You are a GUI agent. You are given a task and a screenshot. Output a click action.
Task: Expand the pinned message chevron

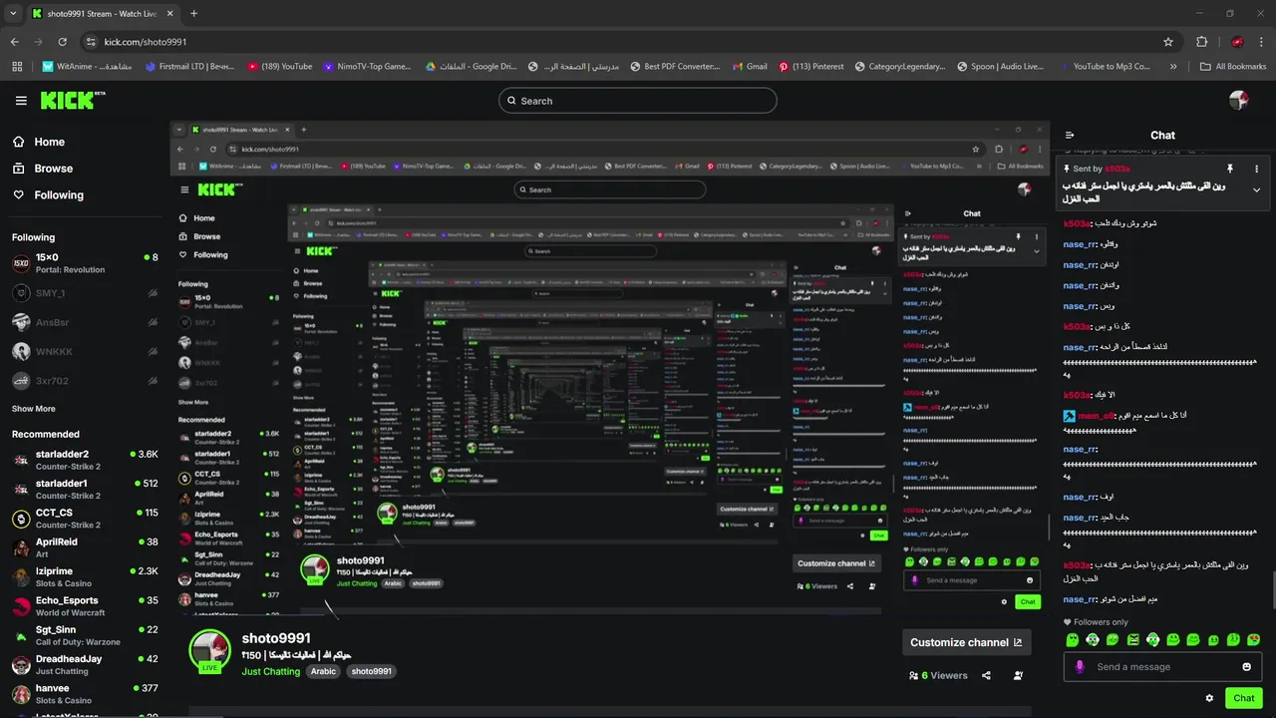[x=1256, y=190]
